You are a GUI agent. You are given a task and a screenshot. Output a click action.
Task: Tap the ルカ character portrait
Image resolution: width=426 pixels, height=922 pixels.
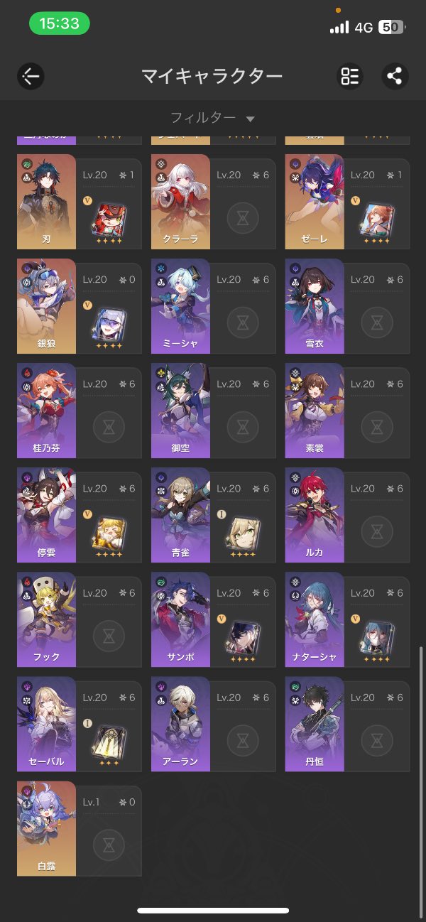(315, 514)
